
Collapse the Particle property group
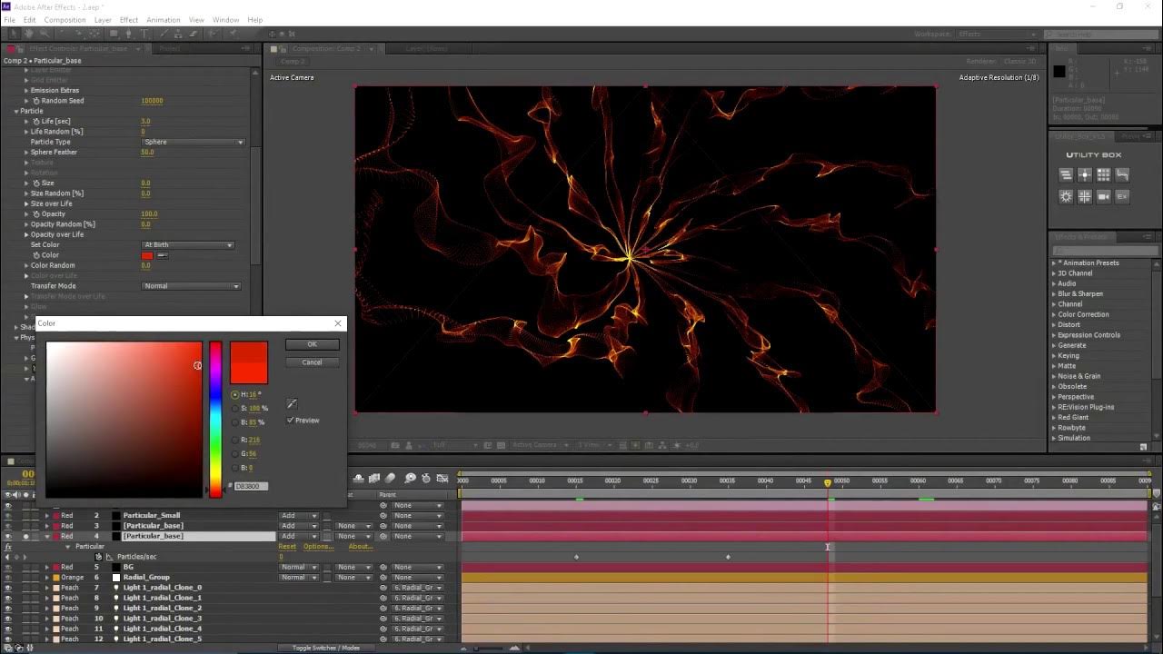pyautogui.click(x=16, y=111)
